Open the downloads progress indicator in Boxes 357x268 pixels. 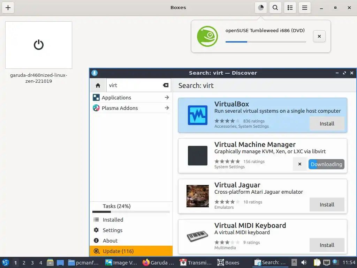tap(261, 8)
